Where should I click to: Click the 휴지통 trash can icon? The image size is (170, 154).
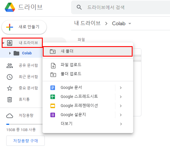click(x=10, y=100)
